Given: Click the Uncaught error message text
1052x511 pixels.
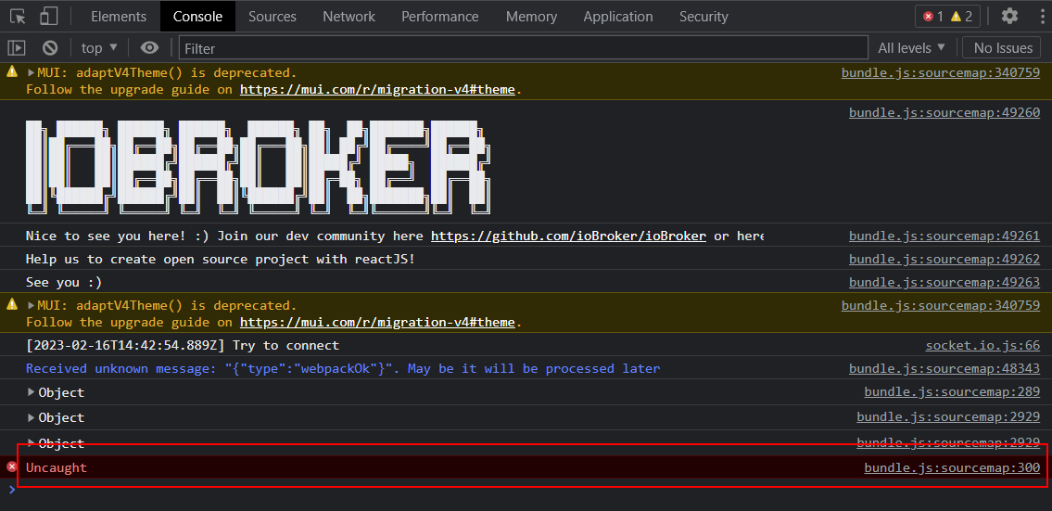Looking at the screenshot, I should click(57, 468).
